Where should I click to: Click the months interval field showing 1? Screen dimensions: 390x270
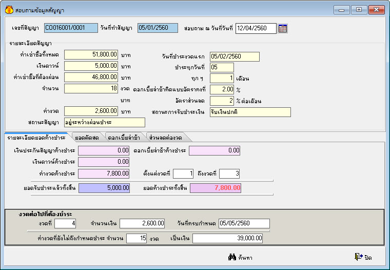pyautogui.click(x=222, y=79)
